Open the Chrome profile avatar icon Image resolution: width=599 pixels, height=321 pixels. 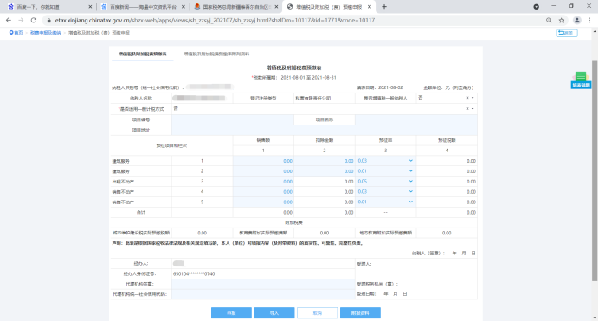click(x=577, y=20)
